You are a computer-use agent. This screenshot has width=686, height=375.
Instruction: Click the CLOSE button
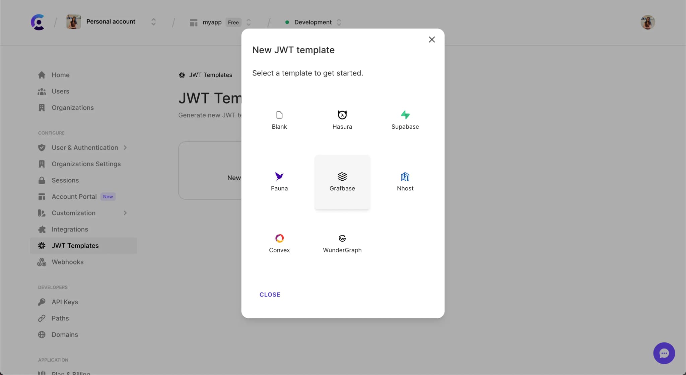click(270, 294)
